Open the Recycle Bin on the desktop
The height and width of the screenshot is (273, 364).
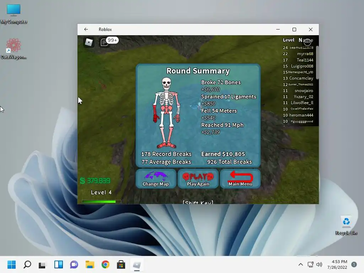tap(346, 225)
